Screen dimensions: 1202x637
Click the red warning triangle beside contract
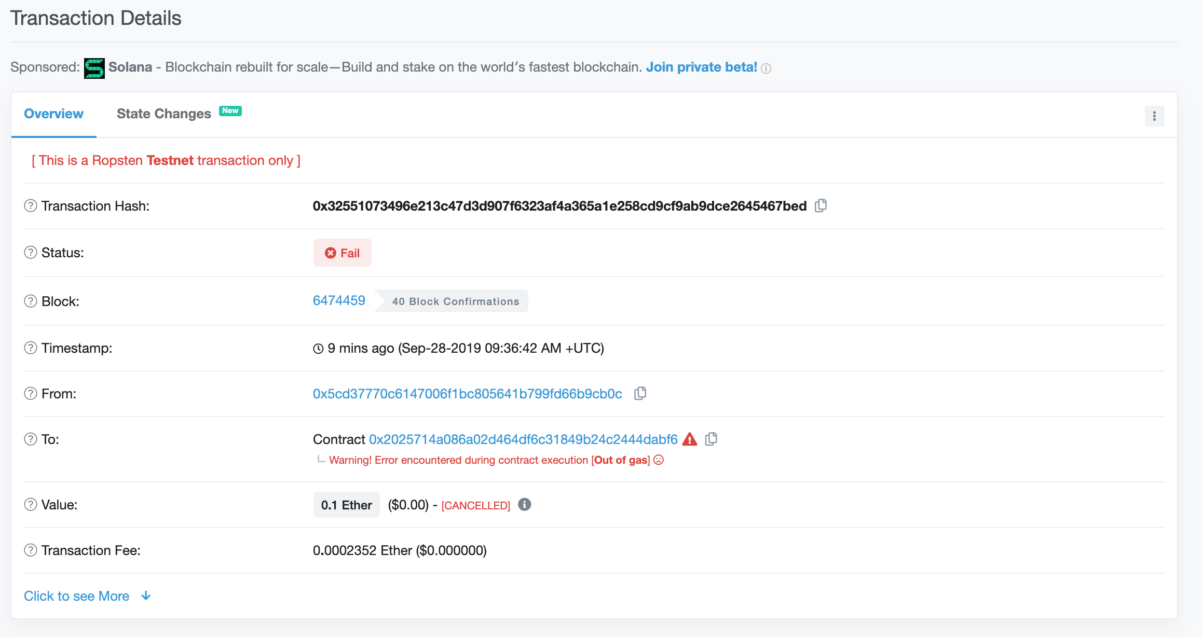click(690, 439)
